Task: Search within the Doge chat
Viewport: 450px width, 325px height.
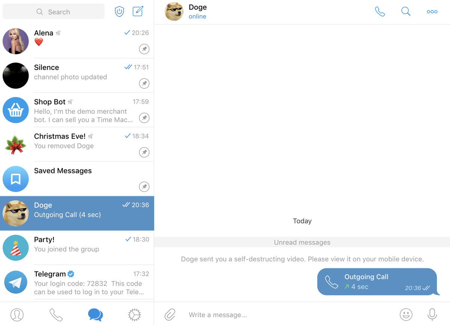Action: pyautogui.click(x=406, y=12)
